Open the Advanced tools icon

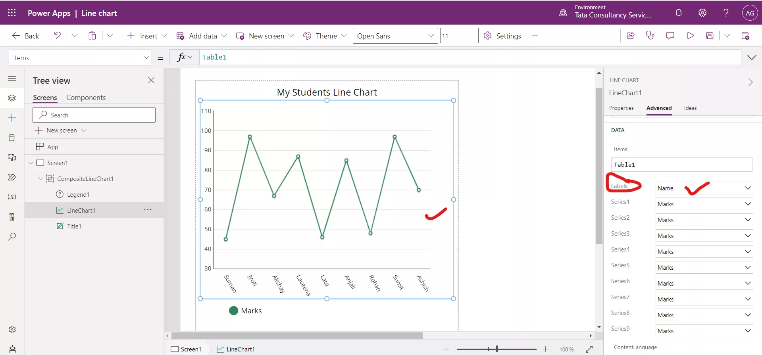tap(12, 217)
